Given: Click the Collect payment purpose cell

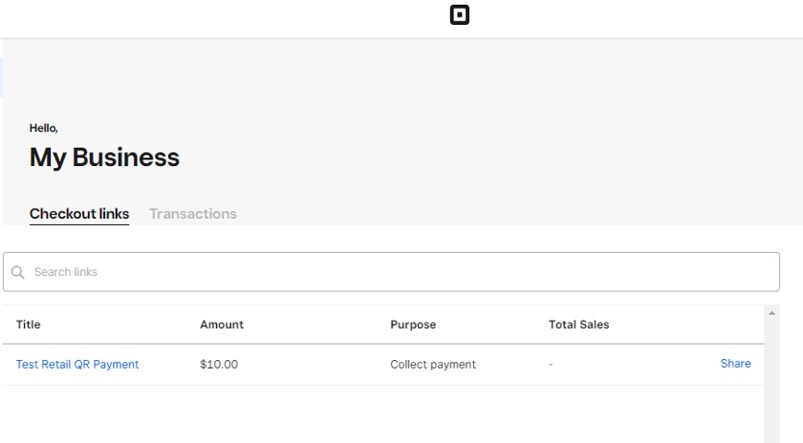Looking at the screenshot, I should click(x=433, y=364).
